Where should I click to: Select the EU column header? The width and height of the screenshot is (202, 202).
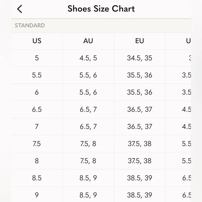140,41
